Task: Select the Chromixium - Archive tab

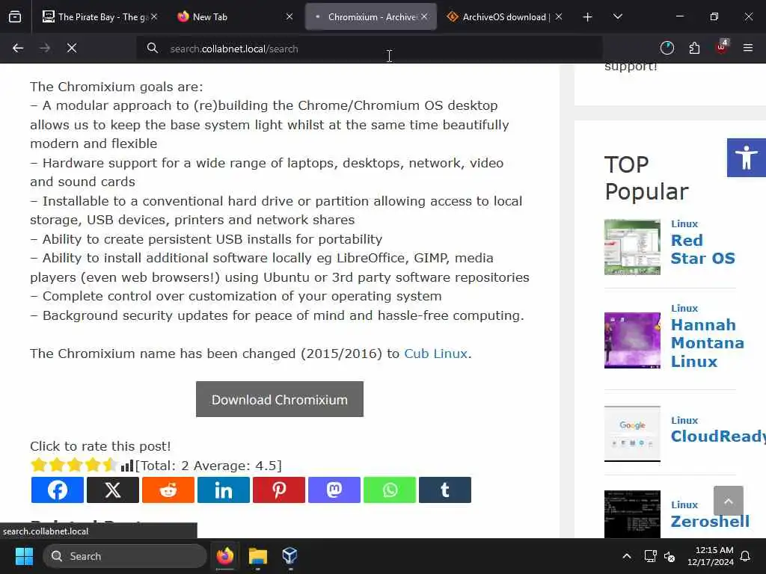Action: 371,17
